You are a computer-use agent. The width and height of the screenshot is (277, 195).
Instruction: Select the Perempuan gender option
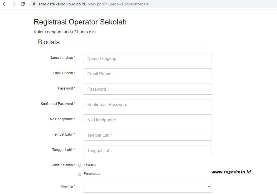pyautogui.click(x=80, y=174)
